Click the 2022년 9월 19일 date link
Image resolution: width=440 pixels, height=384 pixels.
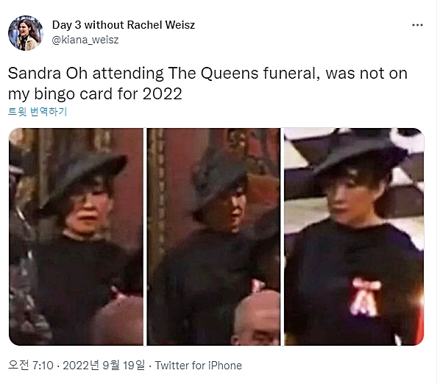click(104, 366)
